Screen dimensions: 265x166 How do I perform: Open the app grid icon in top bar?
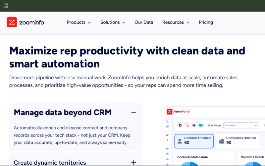(x=6, y=6)
